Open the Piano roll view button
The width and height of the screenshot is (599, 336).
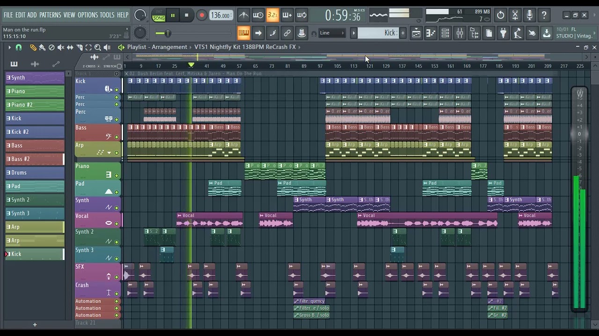(431, 33)
